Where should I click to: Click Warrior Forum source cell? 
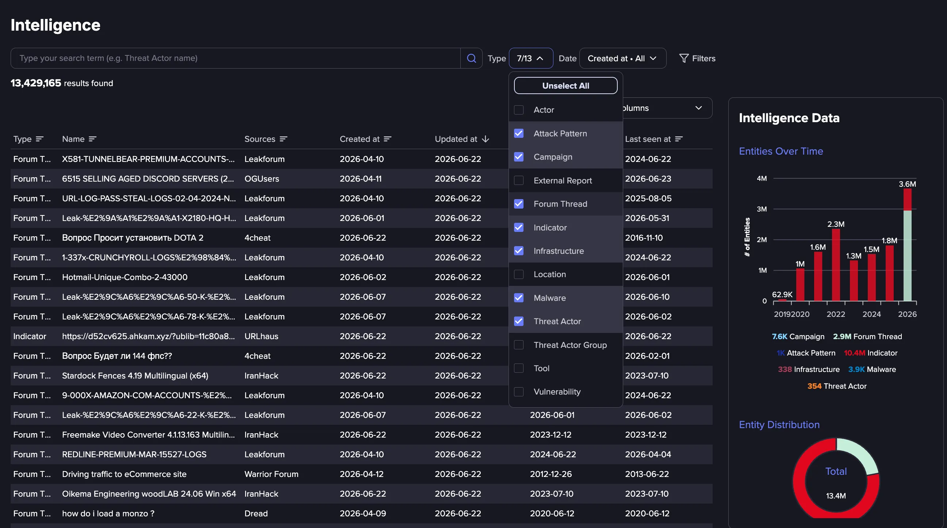tap(271, 474)
